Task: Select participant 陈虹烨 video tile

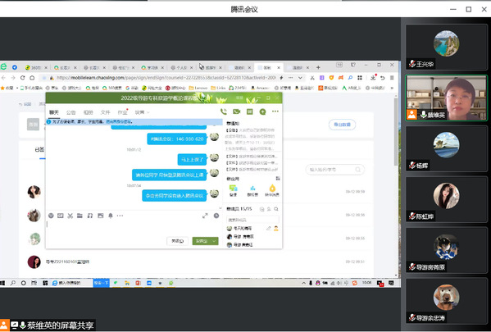Action: point(446,199)
